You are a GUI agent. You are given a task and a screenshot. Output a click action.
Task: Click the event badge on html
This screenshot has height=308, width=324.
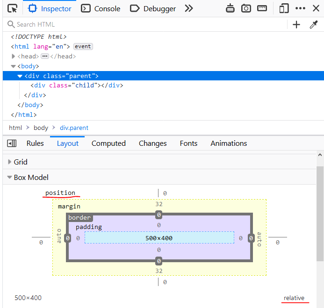pos(83,47)
